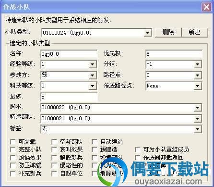Expand the 路径点 dropdown

point(198,75)
